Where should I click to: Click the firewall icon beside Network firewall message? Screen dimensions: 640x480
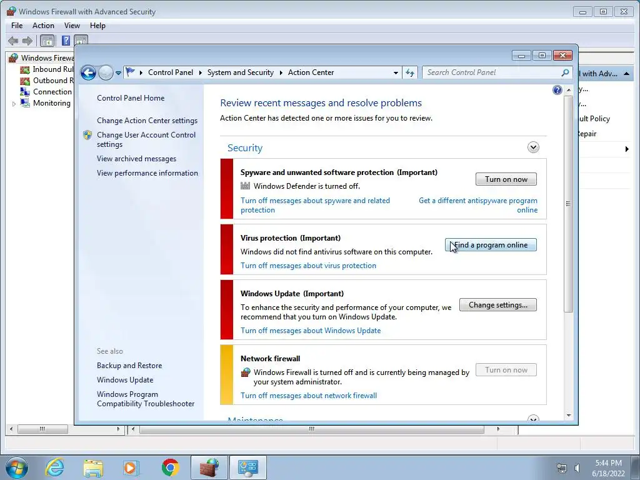[x=246, y=372]
